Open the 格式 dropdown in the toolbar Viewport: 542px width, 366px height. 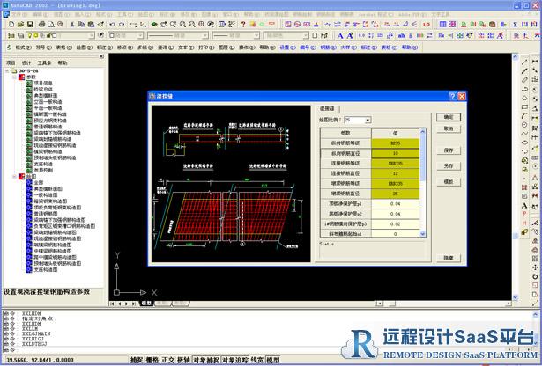(x=20, y=47)
